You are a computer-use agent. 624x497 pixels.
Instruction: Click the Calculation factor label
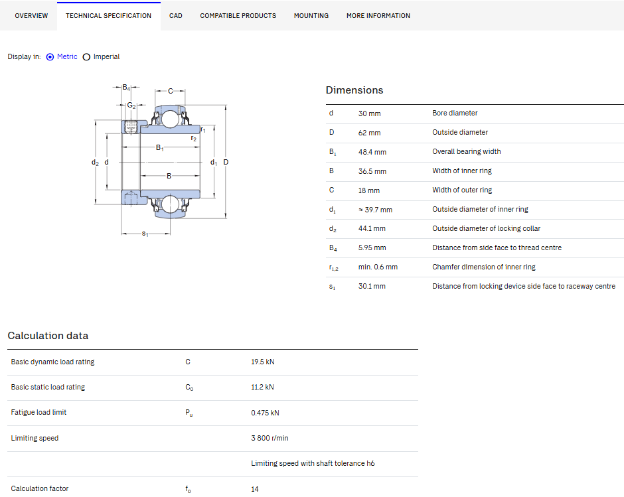[x=39, y=488]
